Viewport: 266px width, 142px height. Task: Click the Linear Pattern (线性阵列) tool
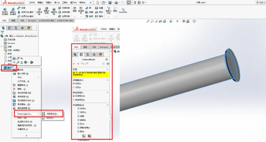(81, 10)
